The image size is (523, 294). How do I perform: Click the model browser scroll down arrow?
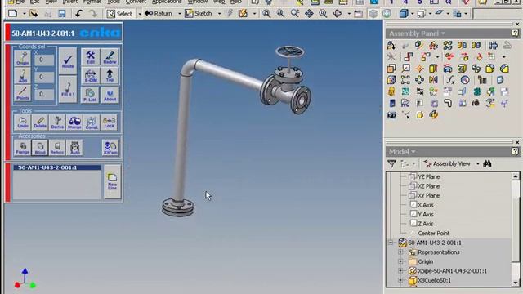point(516,283)
